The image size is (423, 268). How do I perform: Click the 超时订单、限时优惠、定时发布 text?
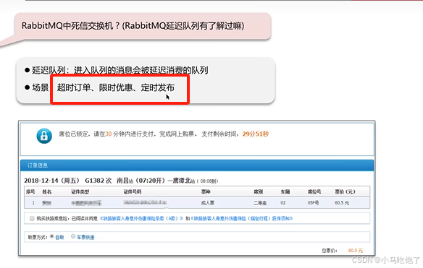pyautogui.click(x=115, y=87)
